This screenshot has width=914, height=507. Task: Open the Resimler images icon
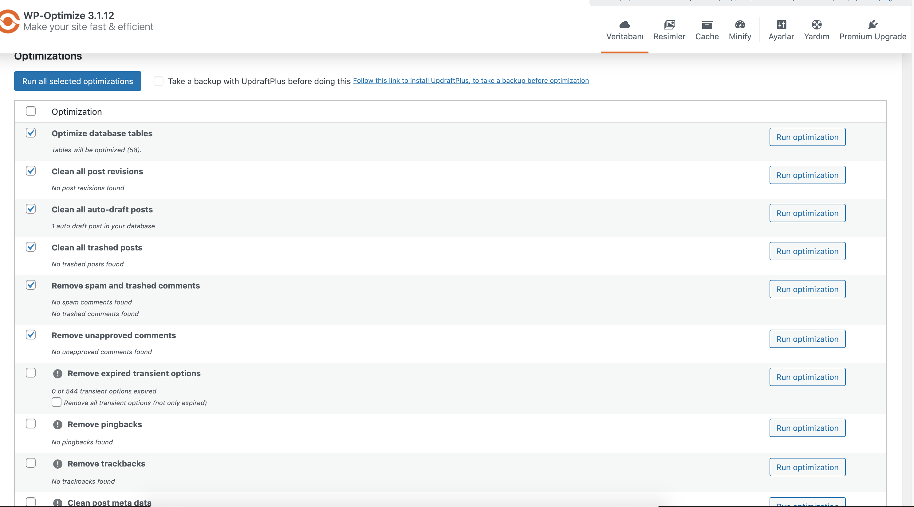[669, 25]
